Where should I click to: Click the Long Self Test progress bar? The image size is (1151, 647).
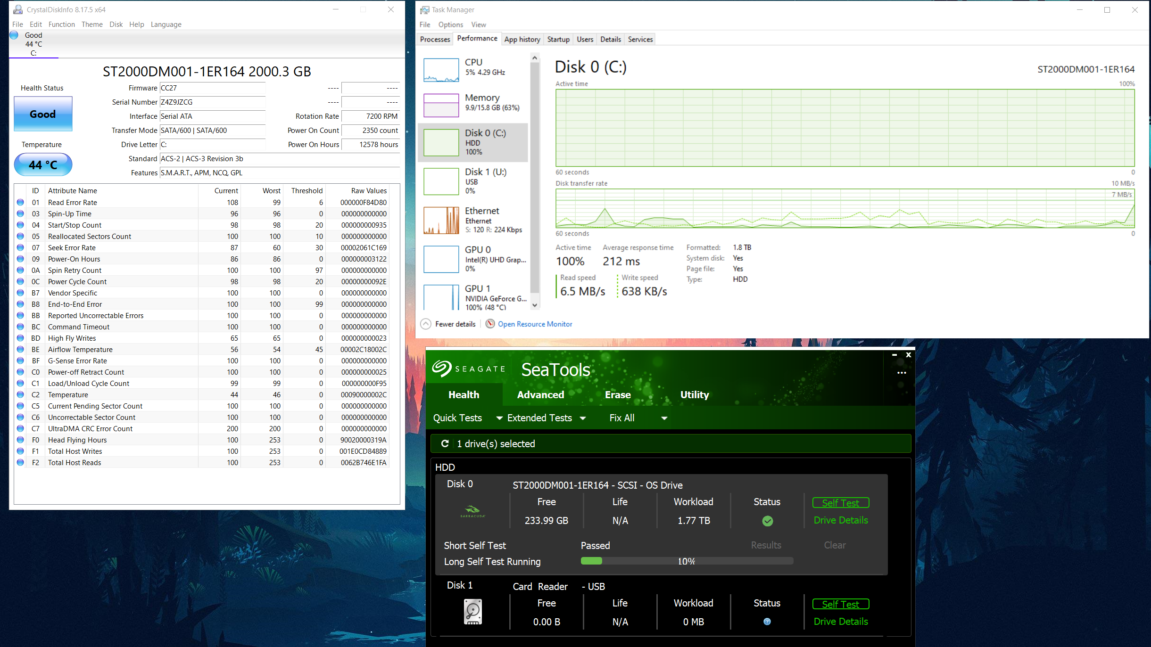(x=687, y=561)
